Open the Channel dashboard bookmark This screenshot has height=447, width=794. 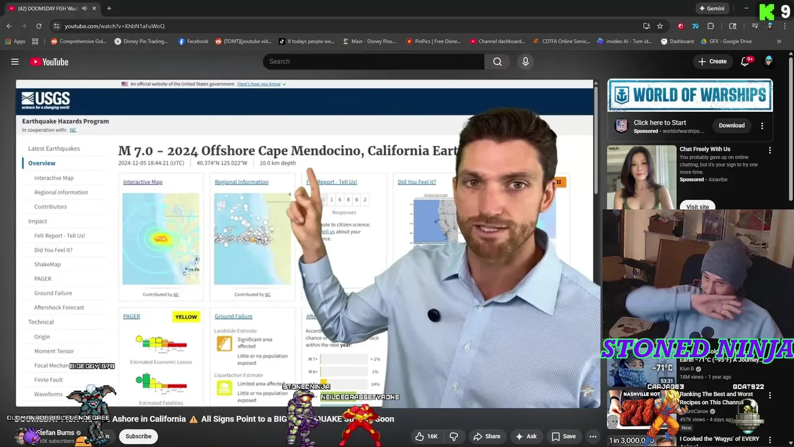497,42
